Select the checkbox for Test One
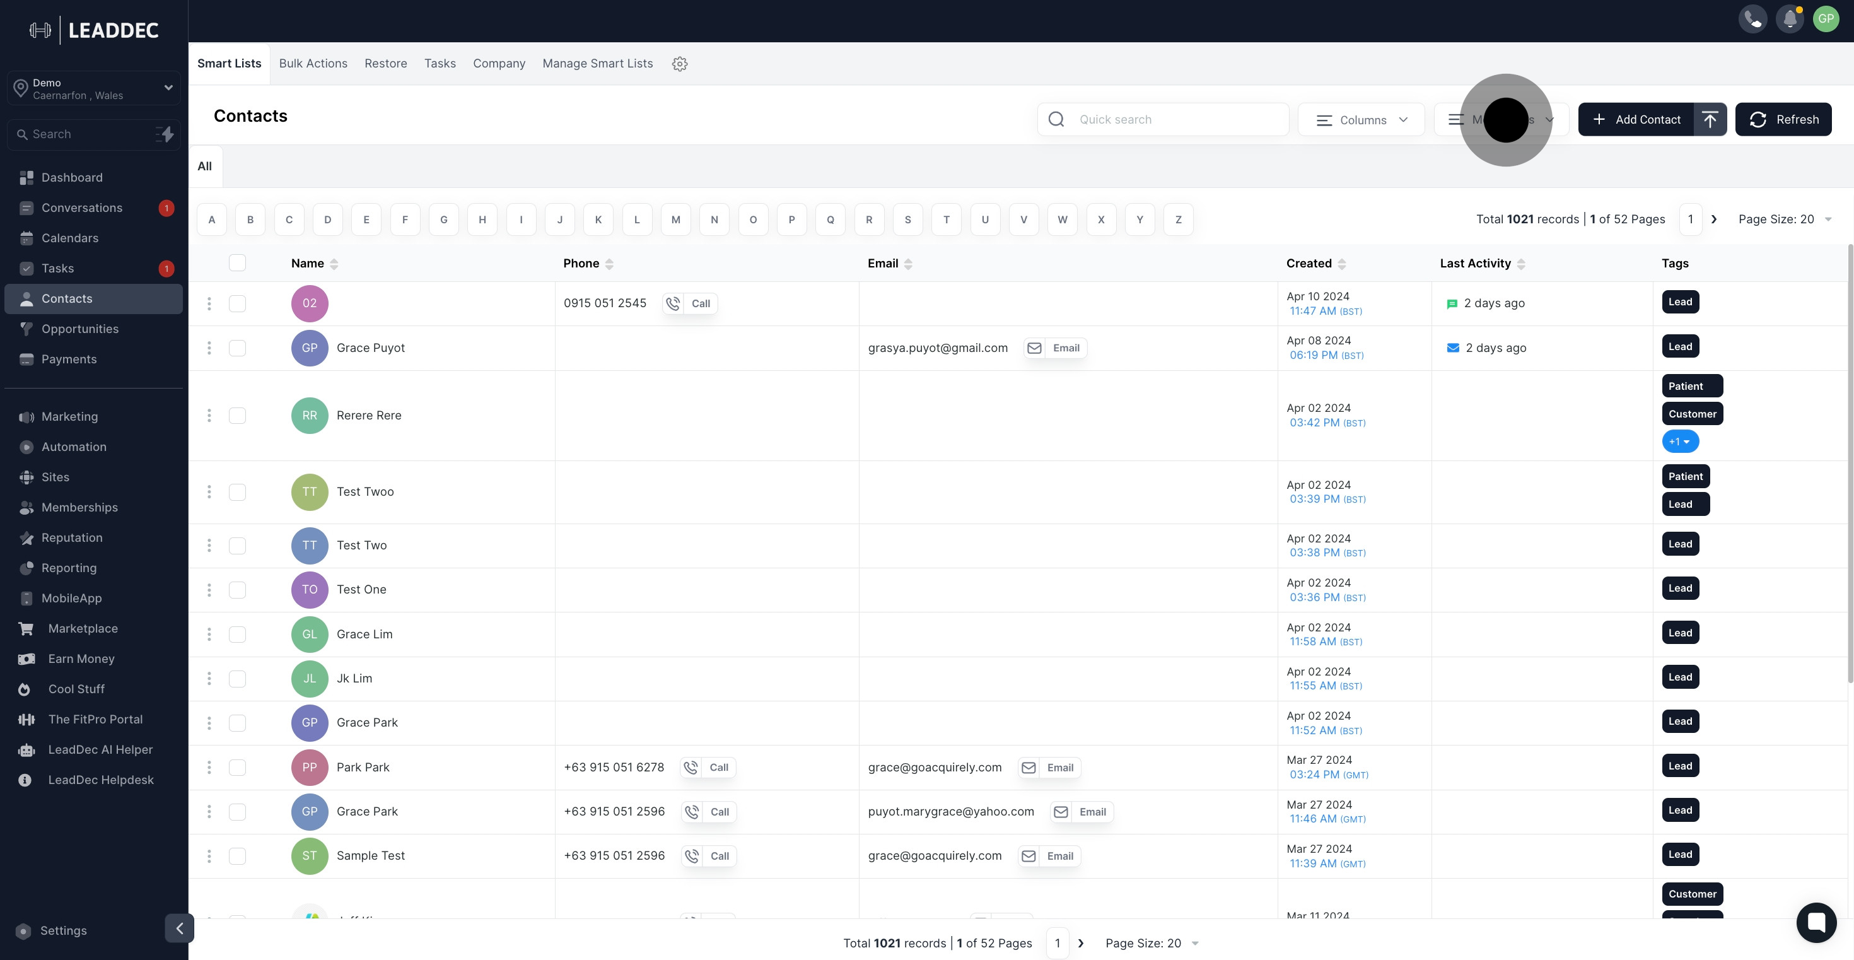 click(x=238, y=590)
